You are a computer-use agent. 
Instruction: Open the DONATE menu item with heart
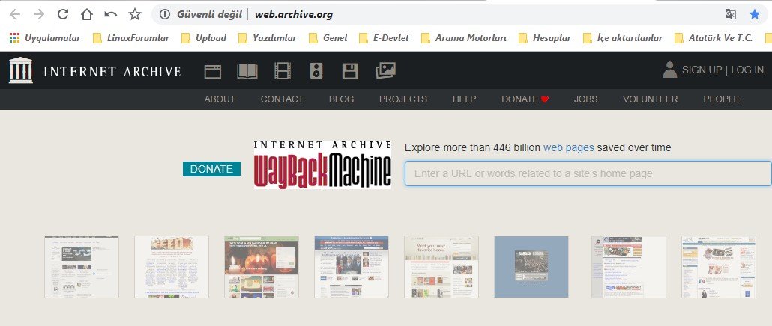(525, 99)
